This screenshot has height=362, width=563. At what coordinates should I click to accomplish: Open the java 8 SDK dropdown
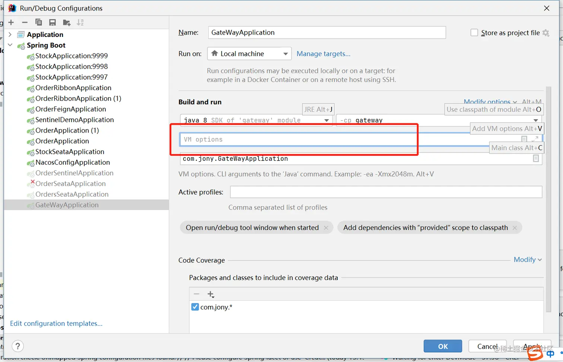tap(256, 120)
